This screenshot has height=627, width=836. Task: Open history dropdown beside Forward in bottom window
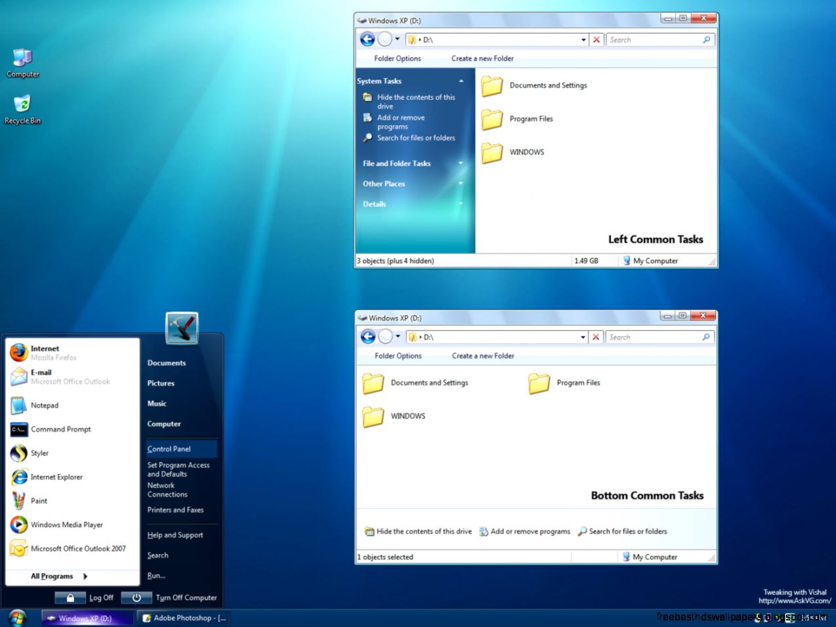[x=398, y=337]
